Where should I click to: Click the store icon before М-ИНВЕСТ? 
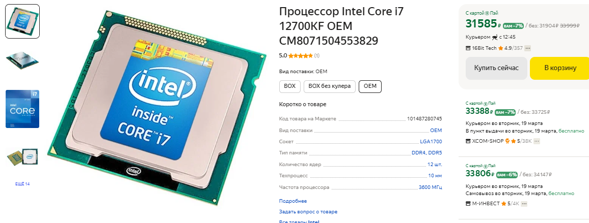[468, 204]
